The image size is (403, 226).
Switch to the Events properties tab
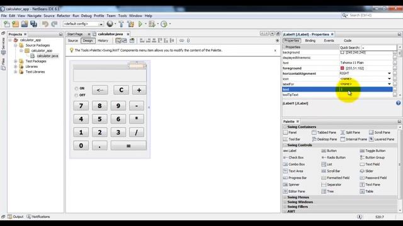pos(329,41)
